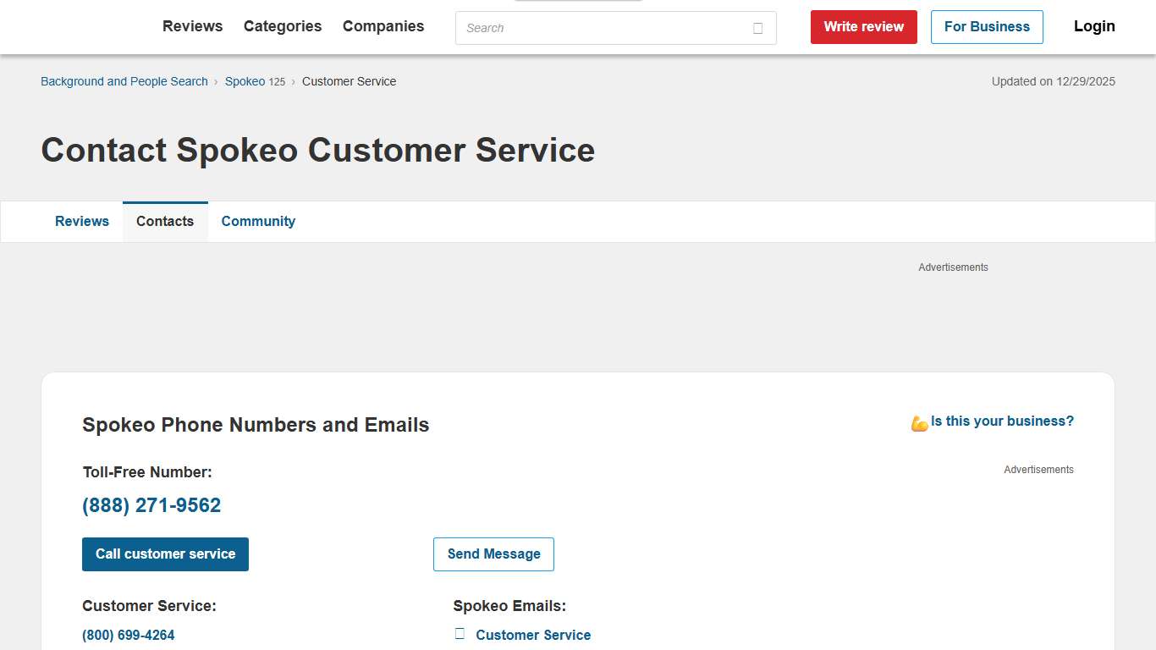Click inside the Search input field
Image resolution: width=1156 pixels, height=650 pixels.
pos(592,28)
